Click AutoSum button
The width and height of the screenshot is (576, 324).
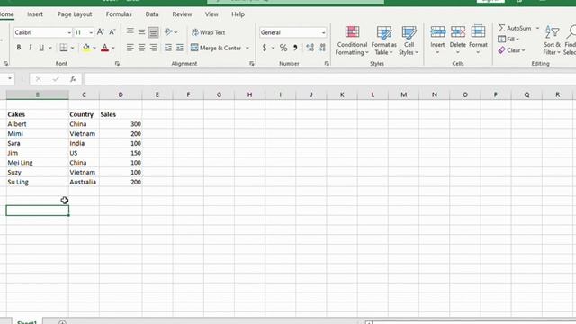[x=515, y=28]
